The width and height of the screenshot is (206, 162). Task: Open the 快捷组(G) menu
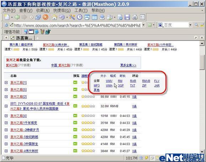[x=62, y=10]
